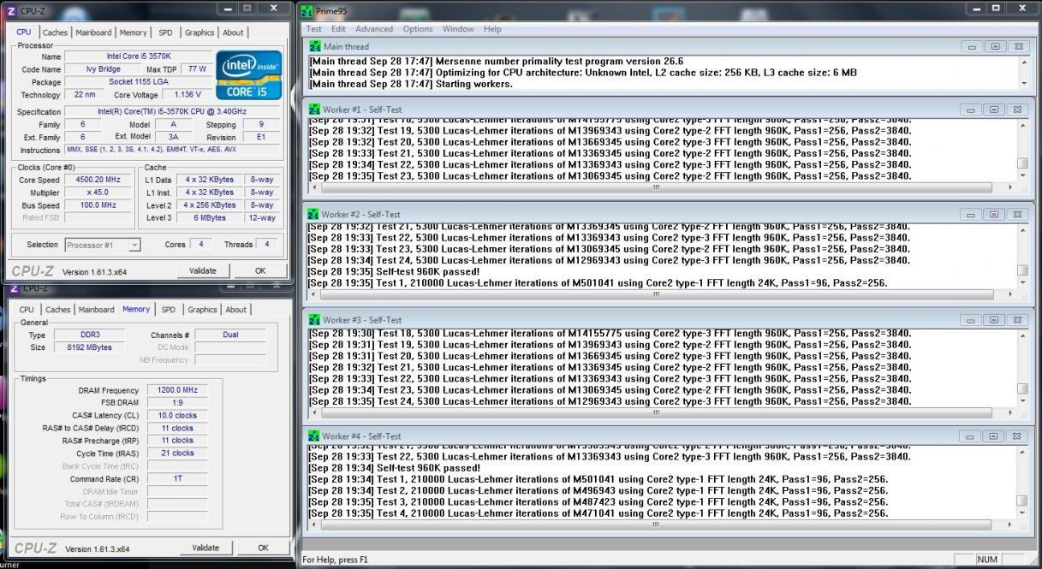Click Main thread scroll up arrow
The height and width of the screenshot is (569, 1042).
coord(1023,62)
